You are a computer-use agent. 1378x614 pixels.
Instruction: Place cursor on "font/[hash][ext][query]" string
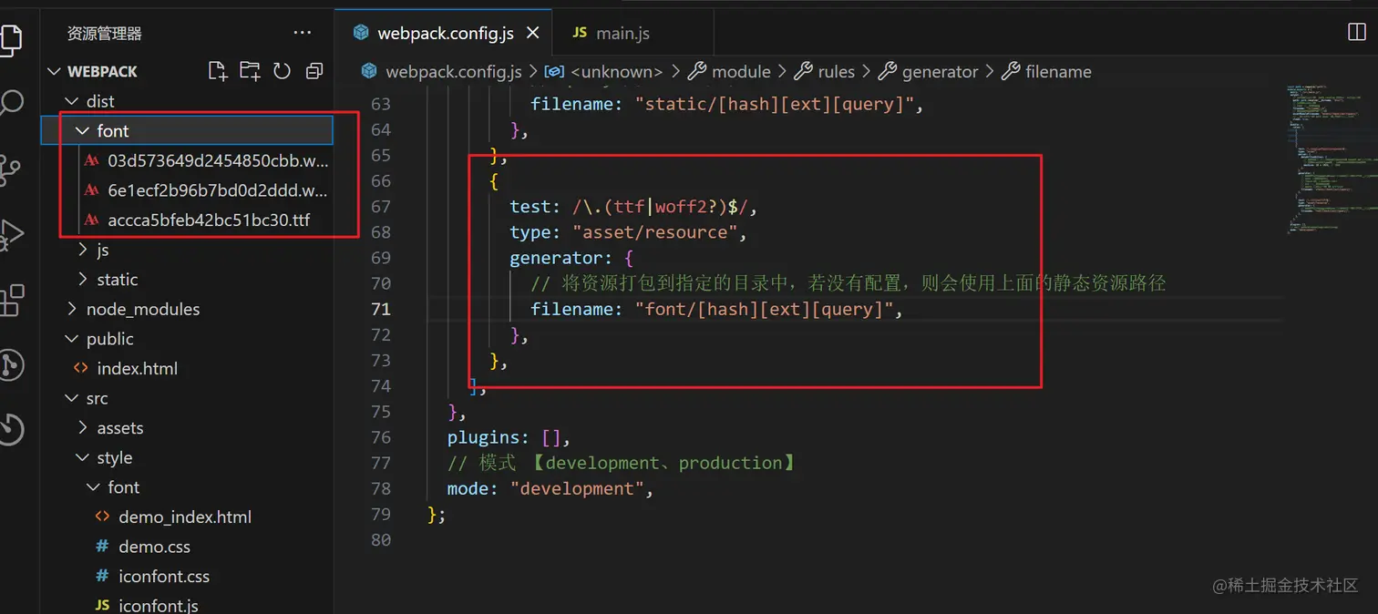pos(764,309)
